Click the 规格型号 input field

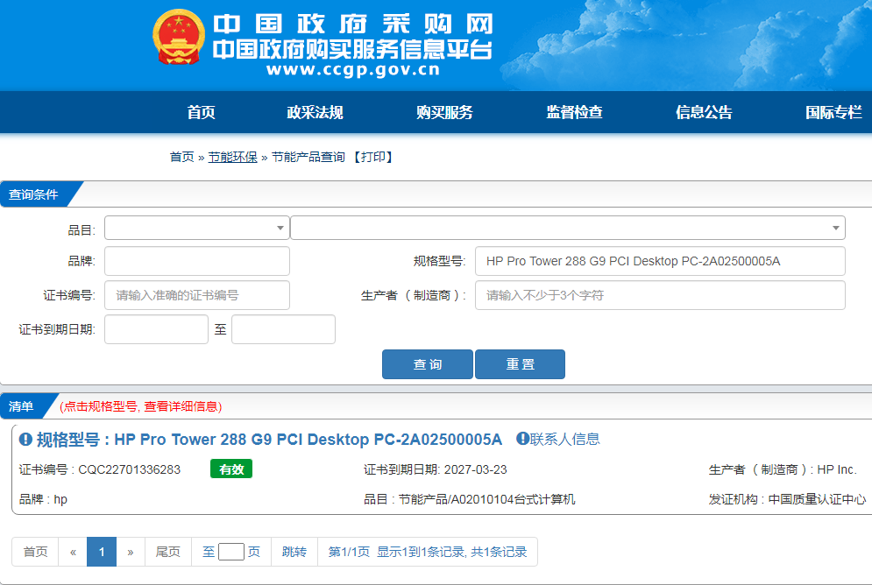[x=660, y=261]
